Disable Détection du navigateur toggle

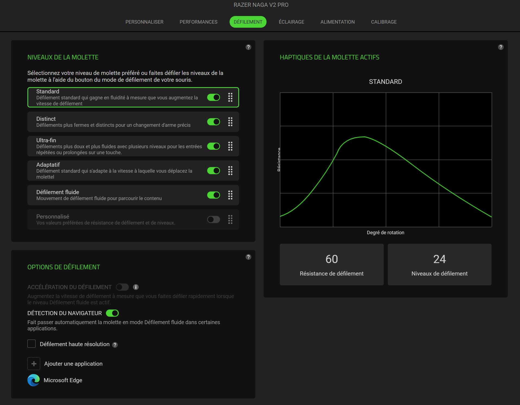pyautogui.click(x=112, y=313)
